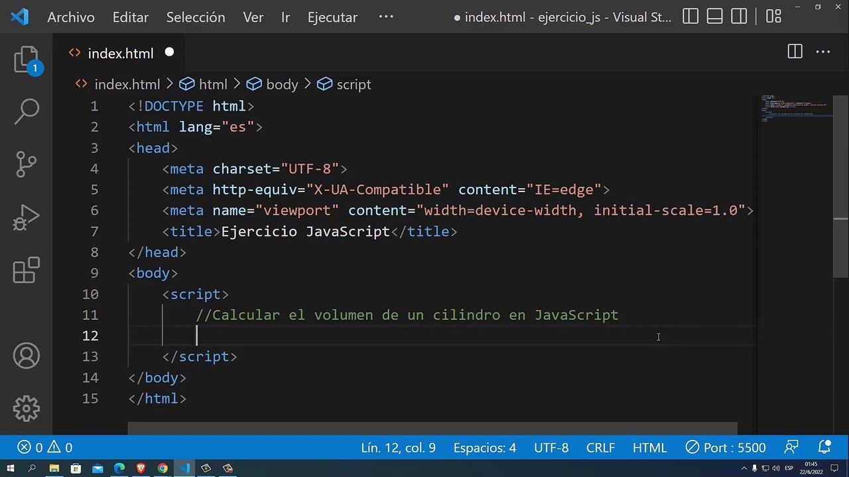Open Windows notification center icon

click(833, 468)
